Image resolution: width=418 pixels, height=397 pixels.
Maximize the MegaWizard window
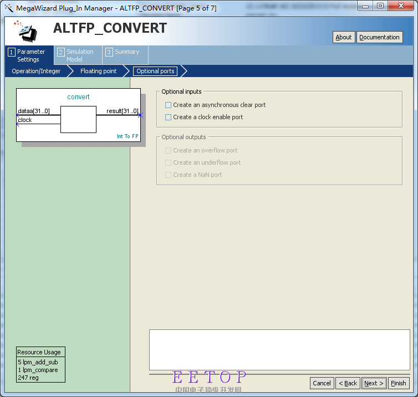tap(380, 6)
